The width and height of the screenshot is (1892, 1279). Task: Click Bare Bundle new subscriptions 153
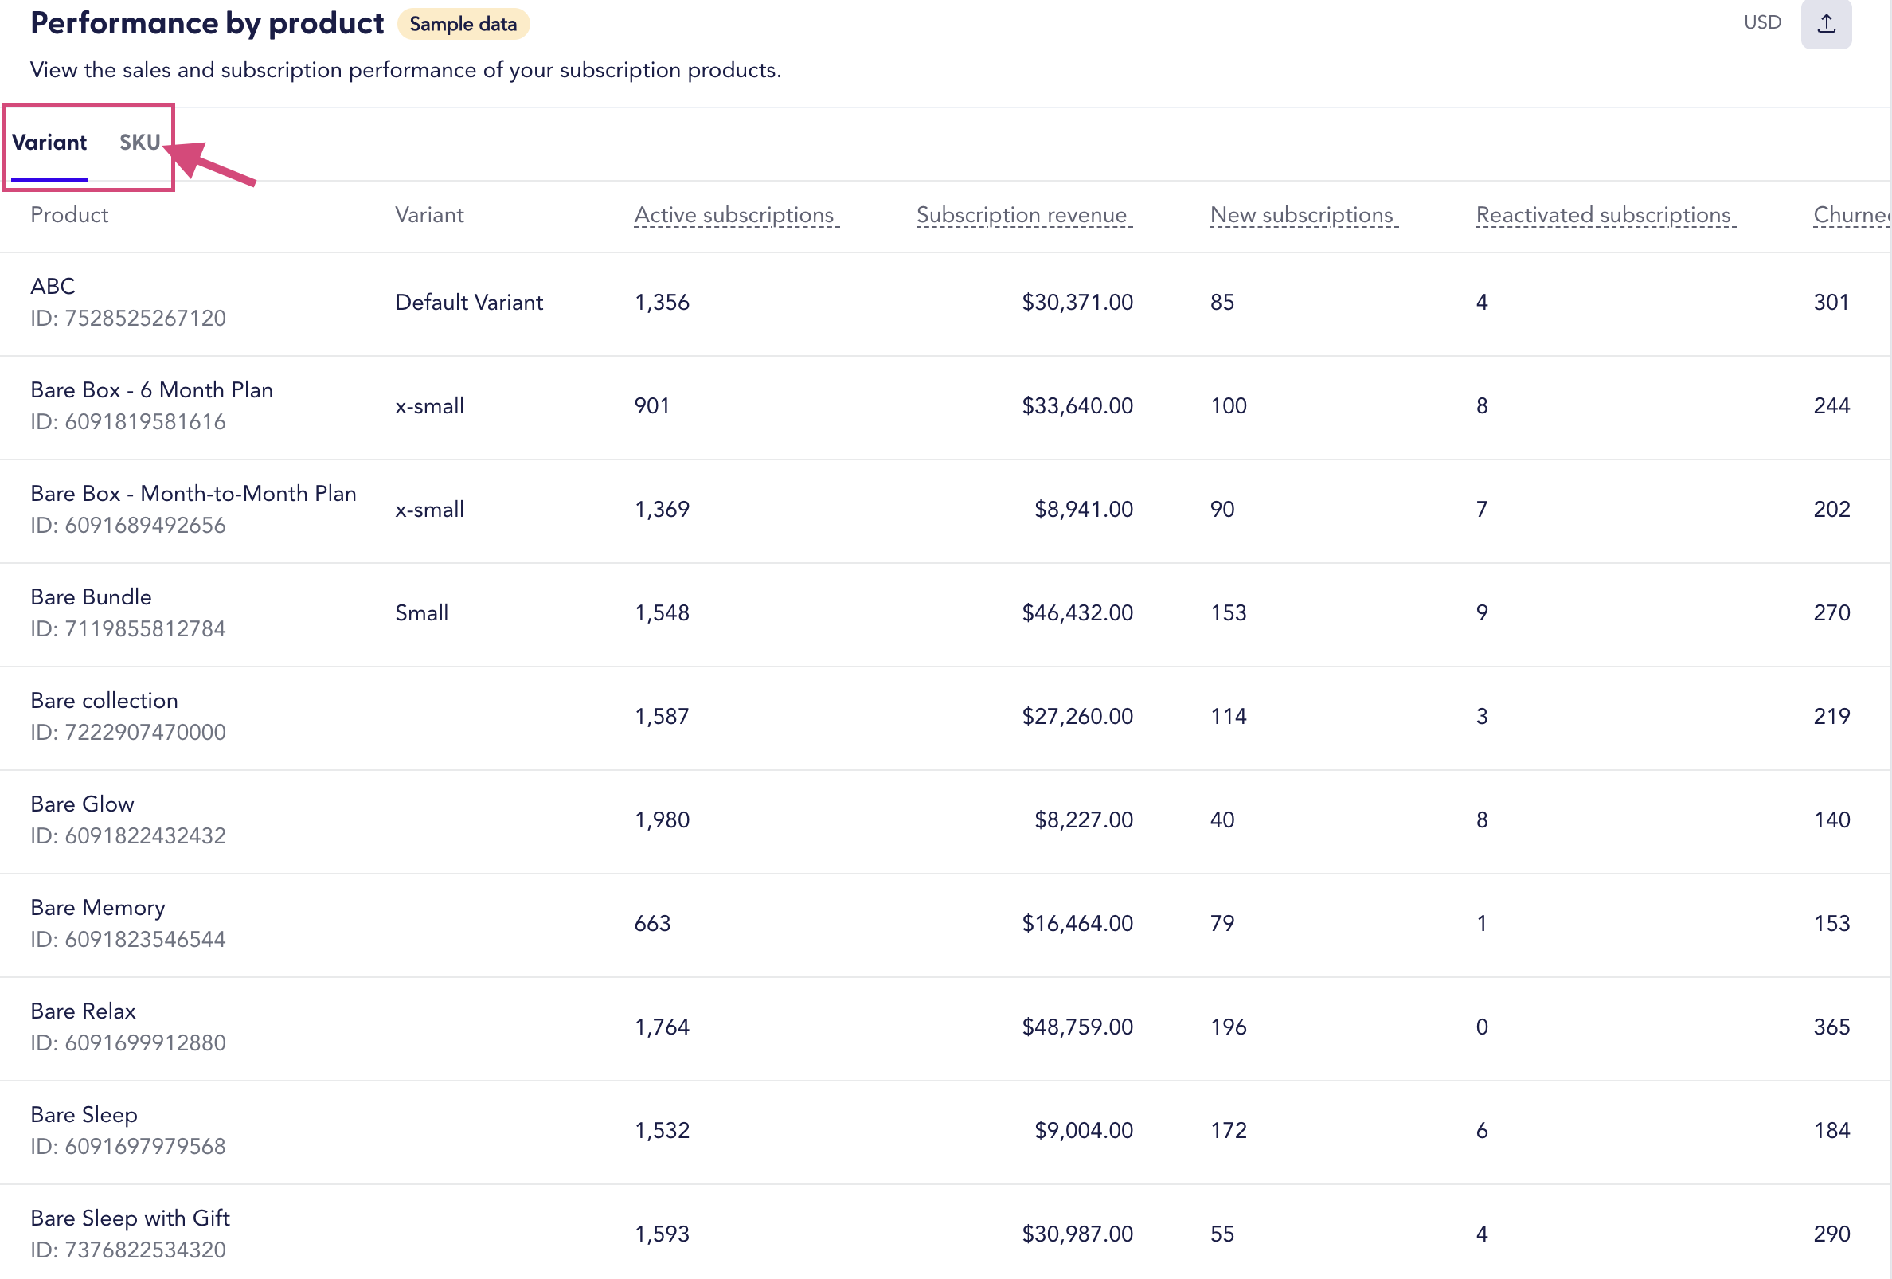1228,613
